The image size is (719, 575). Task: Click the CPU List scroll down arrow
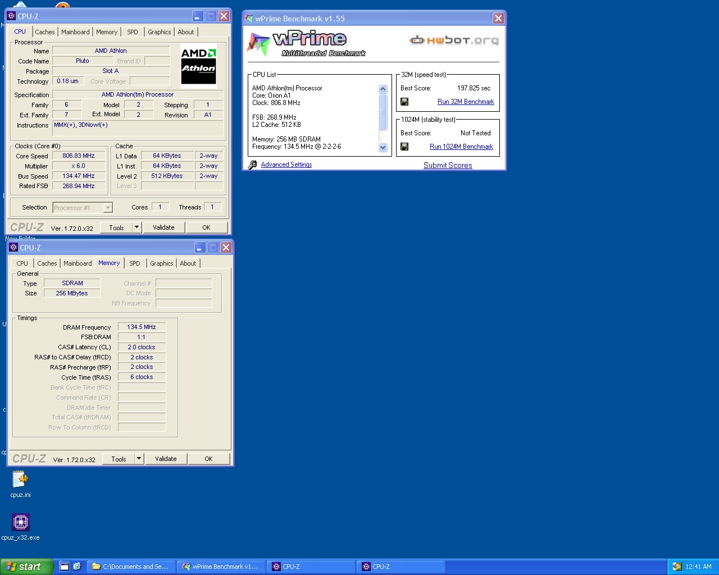pos(383,148)
